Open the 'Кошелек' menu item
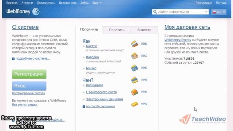The image size is (233, 131). pos(12,3)
